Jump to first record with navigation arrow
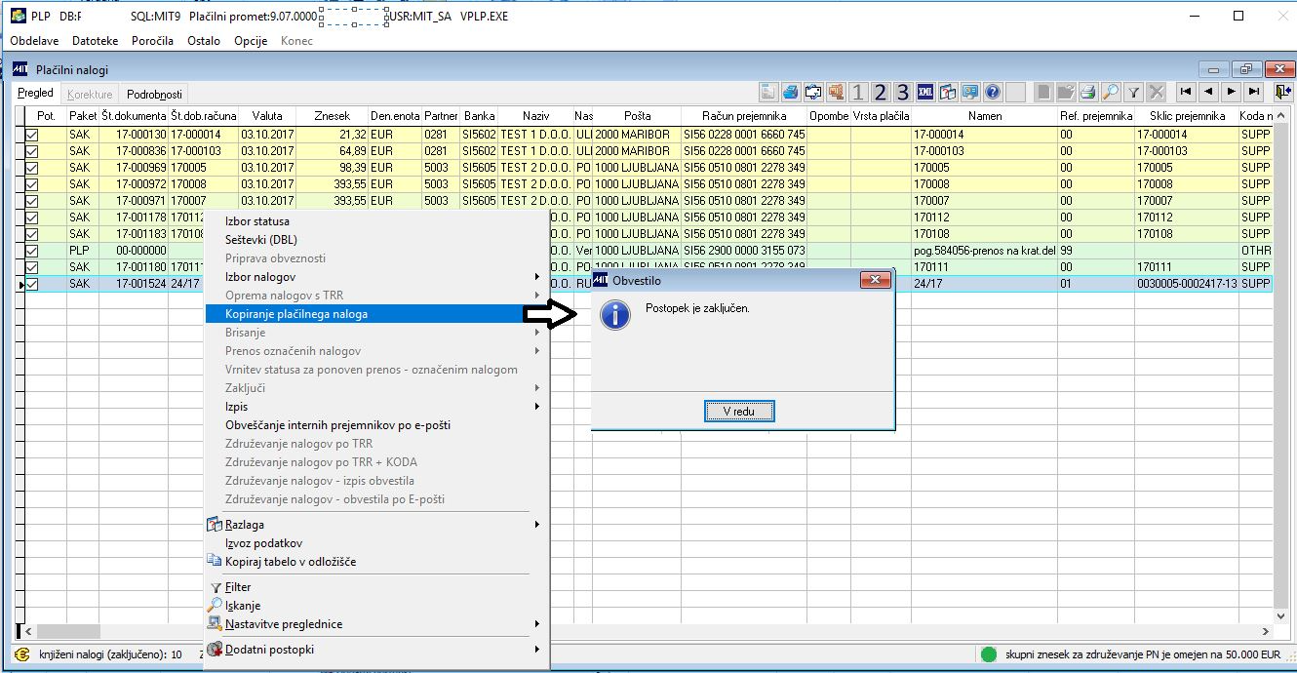The width and height of the screenshot is (1297, 673). tap(1186, 92)
